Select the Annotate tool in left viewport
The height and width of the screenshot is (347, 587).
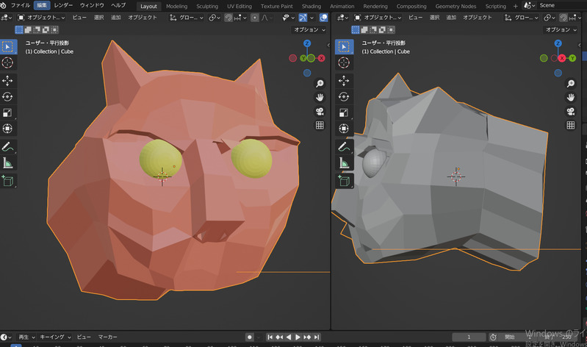tap(7, 146)
